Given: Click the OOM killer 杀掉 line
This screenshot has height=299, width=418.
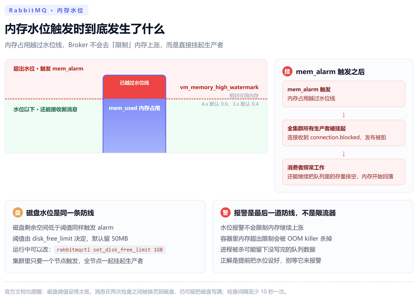Looking at the screenshot, I should [x=276, y=239].
